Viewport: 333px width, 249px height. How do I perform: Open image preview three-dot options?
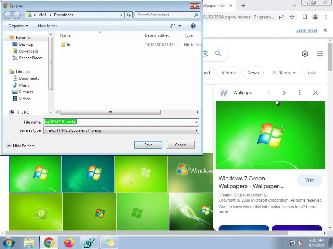(300, 93)
